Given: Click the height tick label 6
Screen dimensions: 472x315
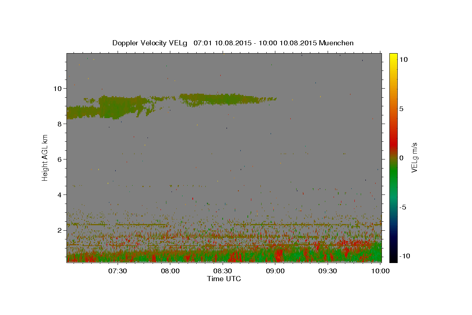Looking at the screenshot, I should (60, 159).
